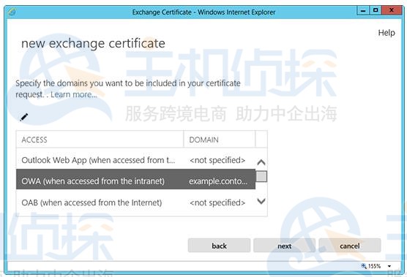Click the back button
This screenshot has width=407, height=277.
tap(219, 246)
